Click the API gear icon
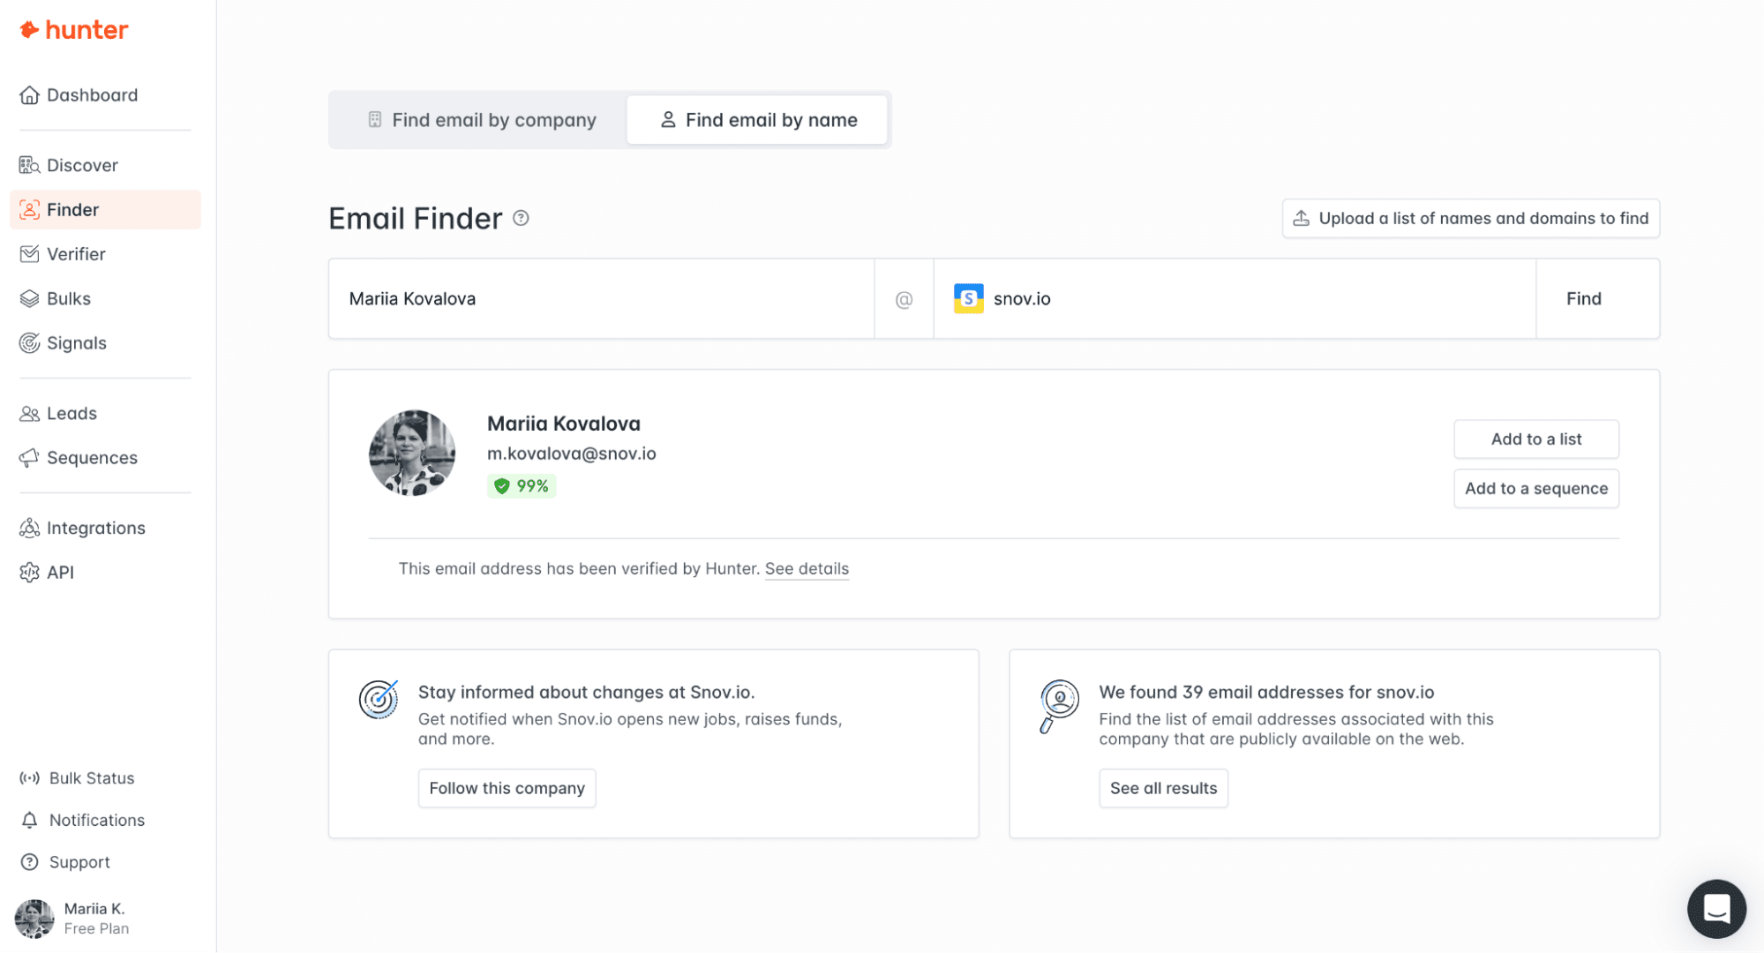The height and width of the screenshot is (953, 1764). click(29, 573)
